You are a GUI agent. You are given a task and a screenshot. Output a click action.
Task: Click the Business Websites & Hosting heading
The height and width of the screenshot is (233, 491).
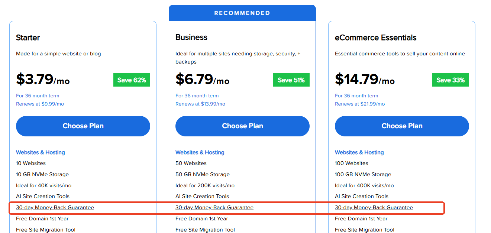point(200,152)
